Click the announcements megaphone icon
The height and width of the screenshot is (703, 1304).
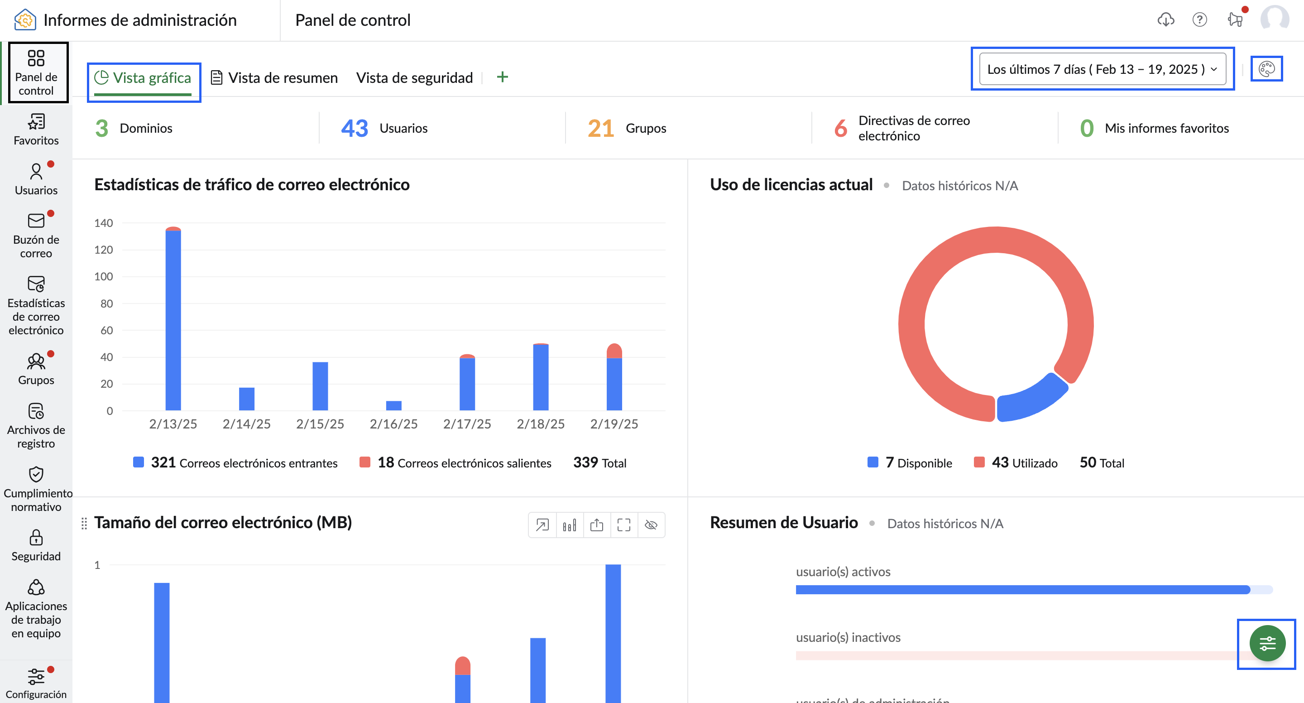pyautogui.click(x=1235, y=20)
